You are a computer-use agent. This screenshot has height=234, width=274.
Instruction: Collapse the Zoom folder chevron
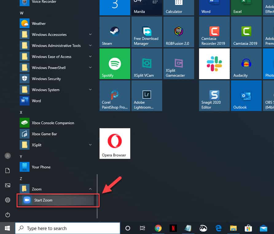click(90, 189)
